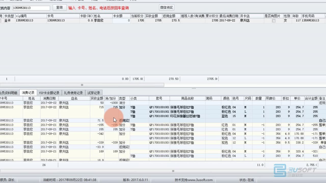Click the 版本: 2017.6.0.11 status entry
326x183 pixels.
point(135,180)
